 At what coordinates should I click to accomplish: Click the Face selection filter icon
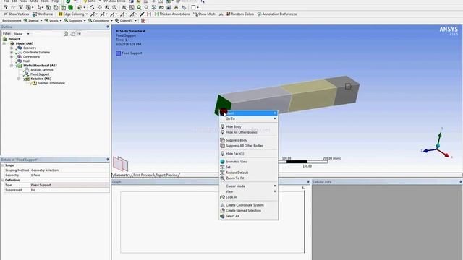[x=63, y=7]
